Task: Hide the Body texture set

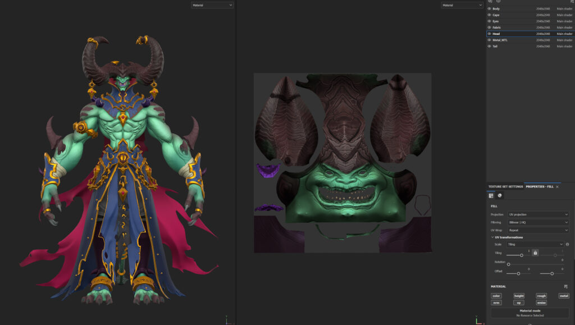Action: (x=489, y=8)
